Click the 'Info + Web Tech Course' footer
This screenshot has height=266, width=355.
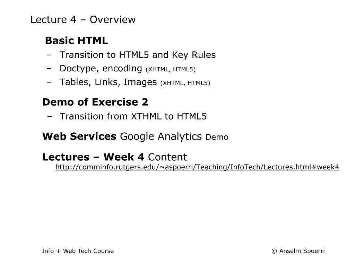tap(78, 251)
